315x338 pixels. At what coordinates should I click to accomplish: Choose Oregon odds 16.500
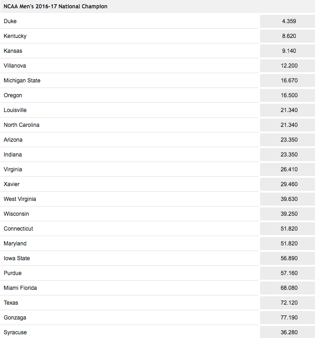287,95
